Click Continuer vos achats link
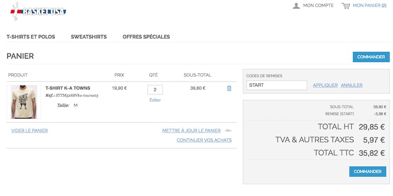This screenshot has height=196, width=393. (x=204, y=140)
